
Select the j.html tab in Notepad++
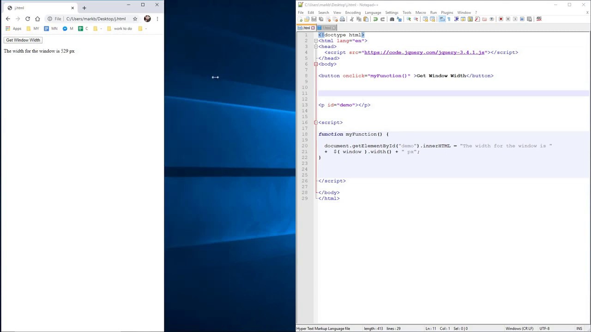pyautogui.click(x=306, y=28)
